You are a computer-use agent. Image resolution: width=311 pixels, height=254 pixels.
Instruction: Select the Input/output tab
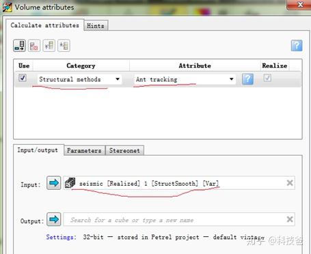click(x=38, y=150)
